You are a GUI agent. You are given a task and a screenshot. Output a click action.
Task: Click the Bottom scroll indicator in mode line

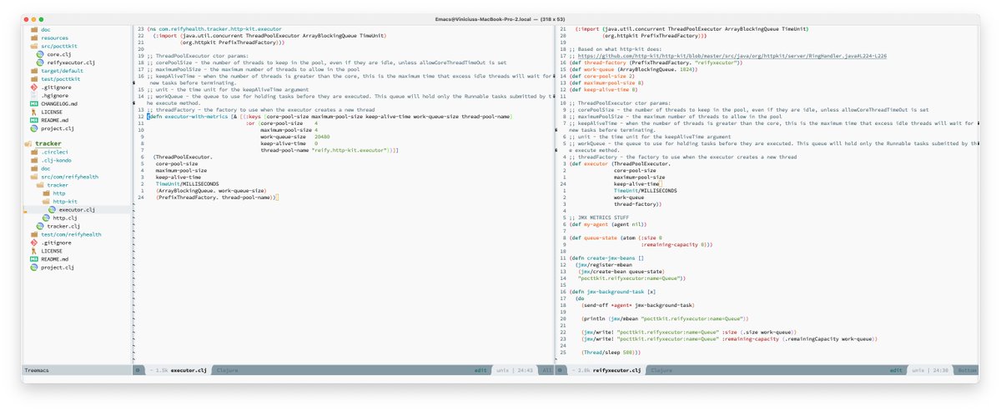(968, 369)
